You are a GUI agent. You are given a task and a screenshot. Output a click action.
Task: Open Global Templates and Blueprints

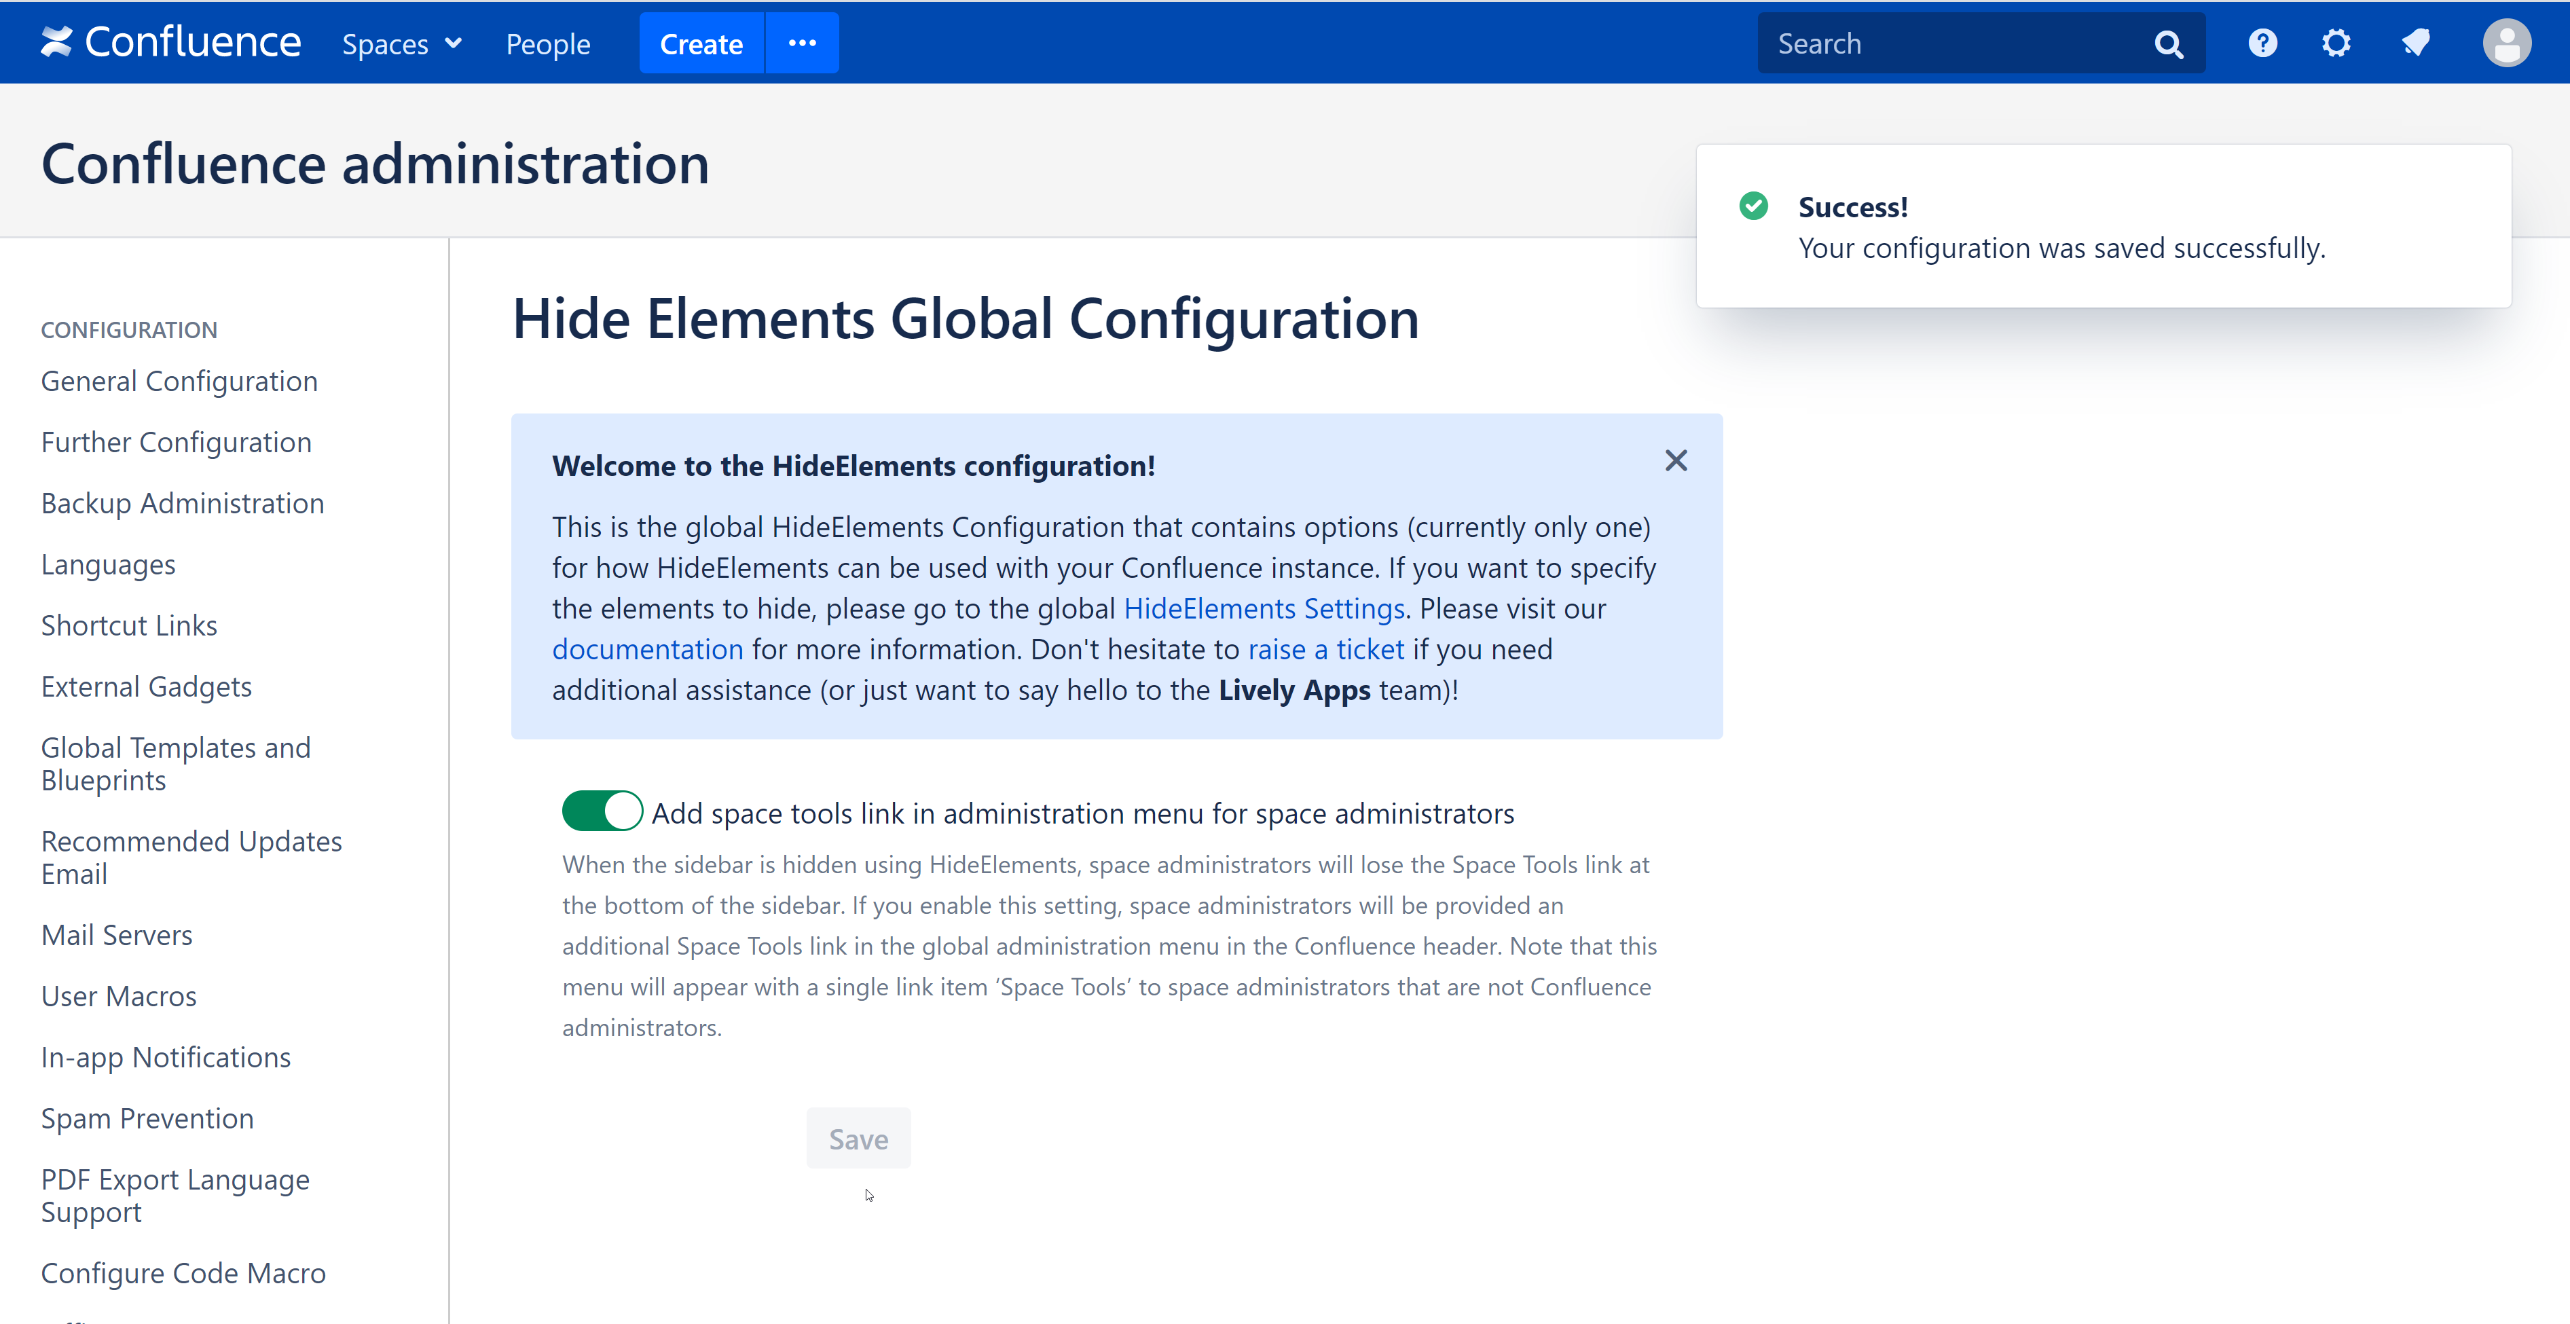point(176,765)
